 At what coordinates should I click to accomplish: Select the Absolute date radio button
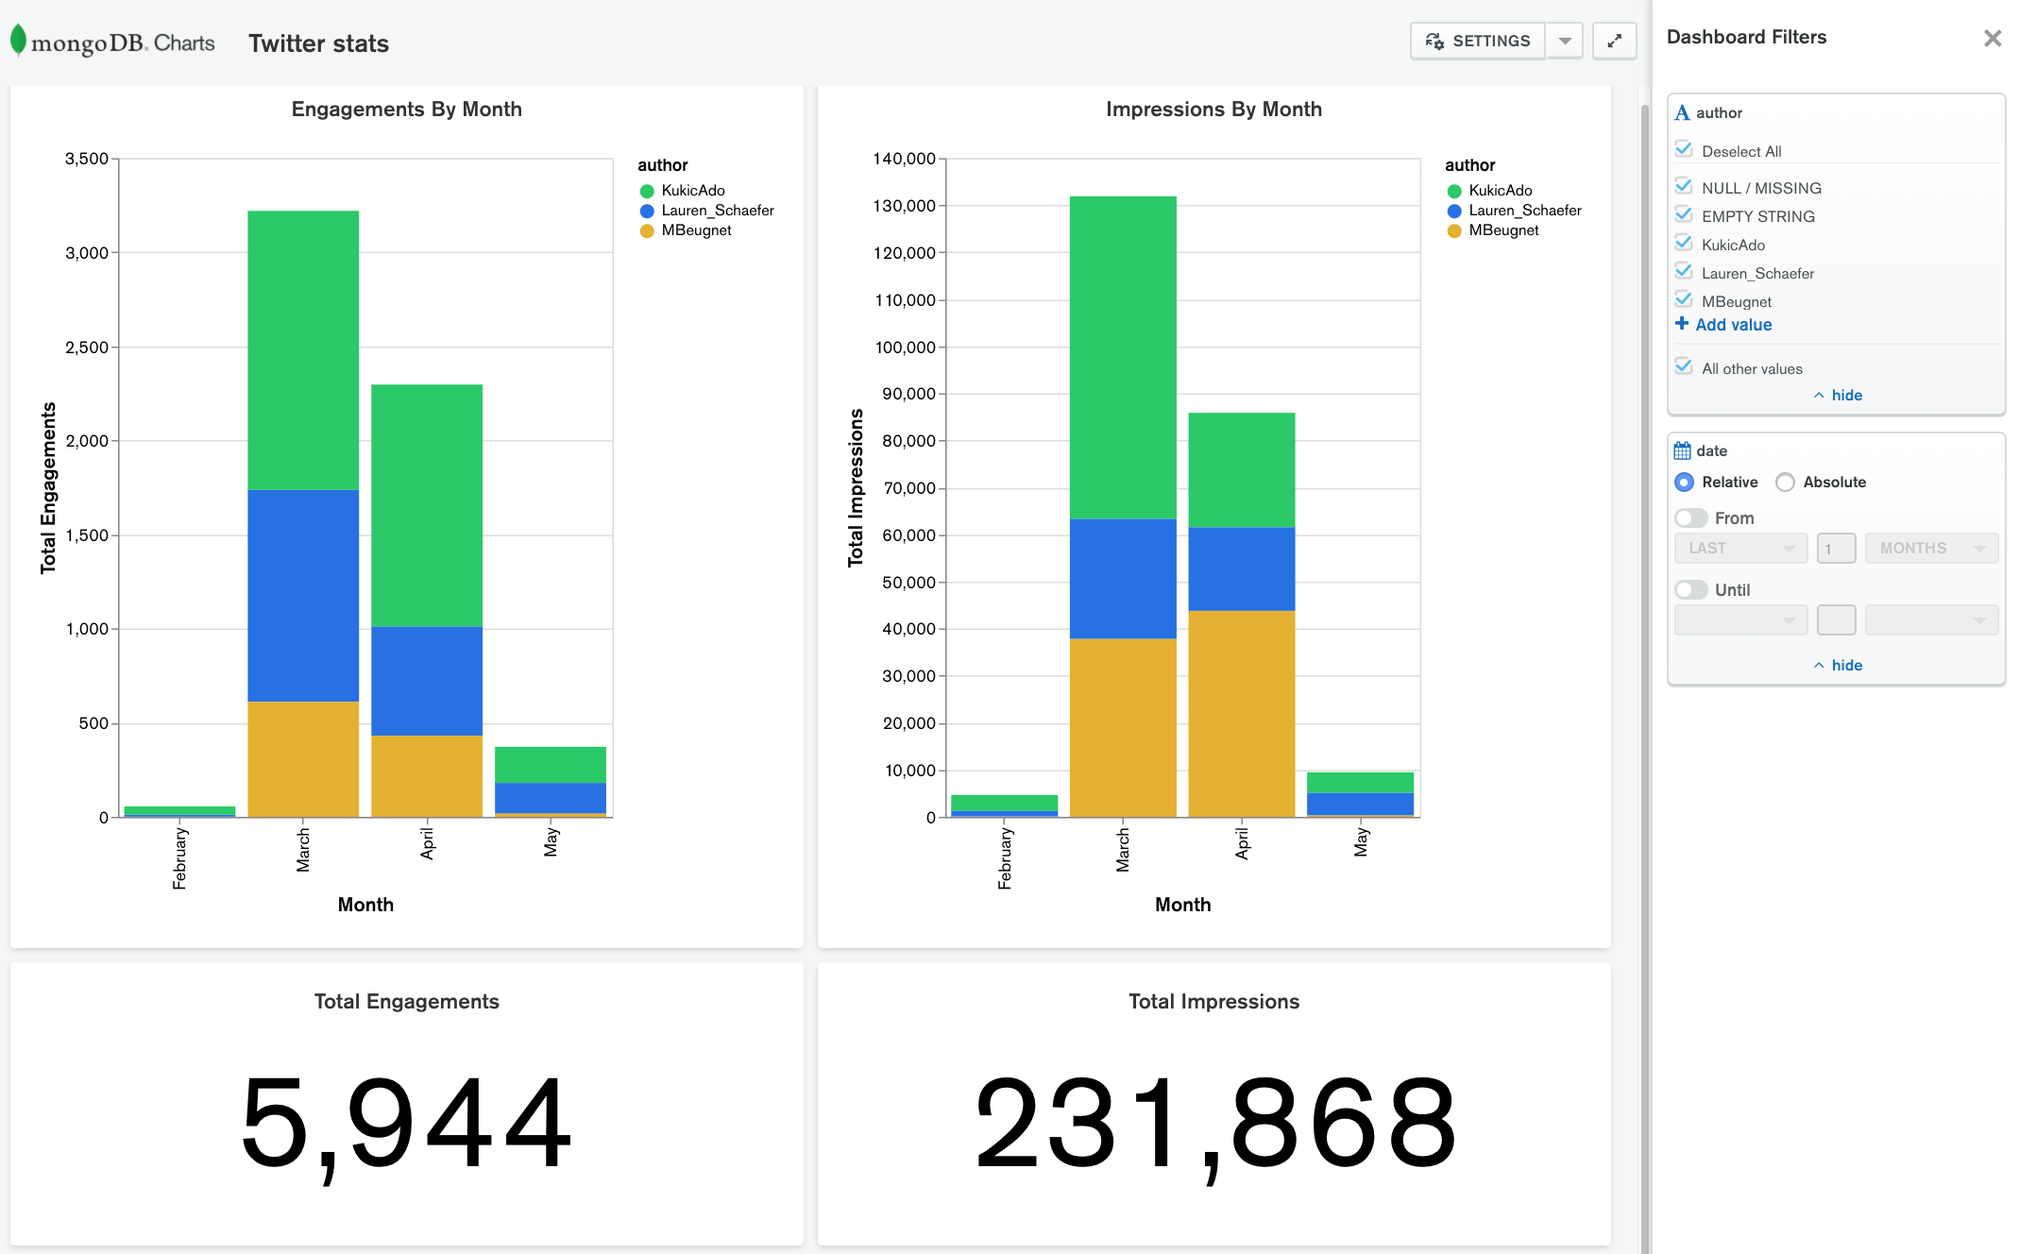click(x=1785, y=483)
